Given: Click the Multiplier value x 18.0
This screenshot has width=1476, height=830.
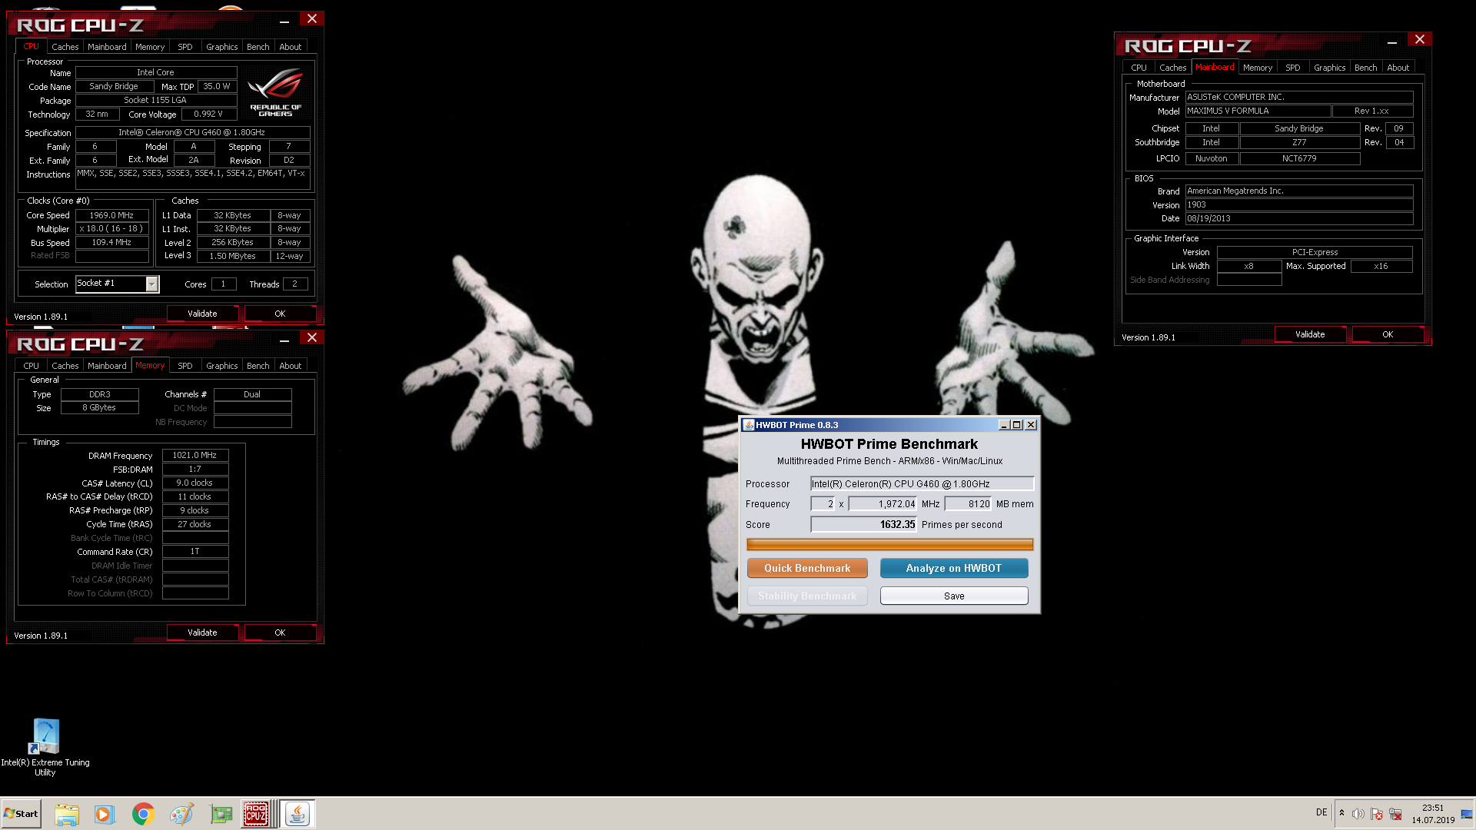Looking at the screenshot, I should (112, 229).
